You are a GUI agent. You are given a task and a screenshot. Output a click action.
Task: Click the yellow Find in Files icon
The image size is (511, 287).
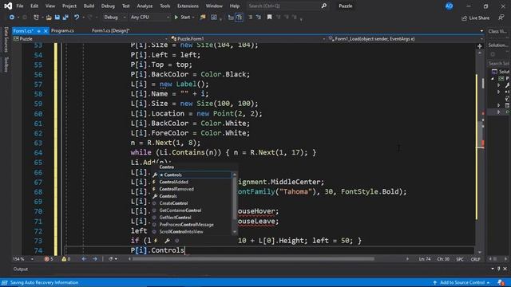click(x=203, y=18)
